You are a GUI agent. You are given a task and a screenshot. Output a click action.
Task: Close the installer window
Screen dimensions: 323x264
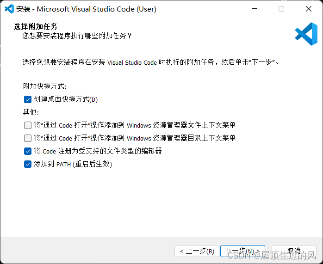(309, 9)
